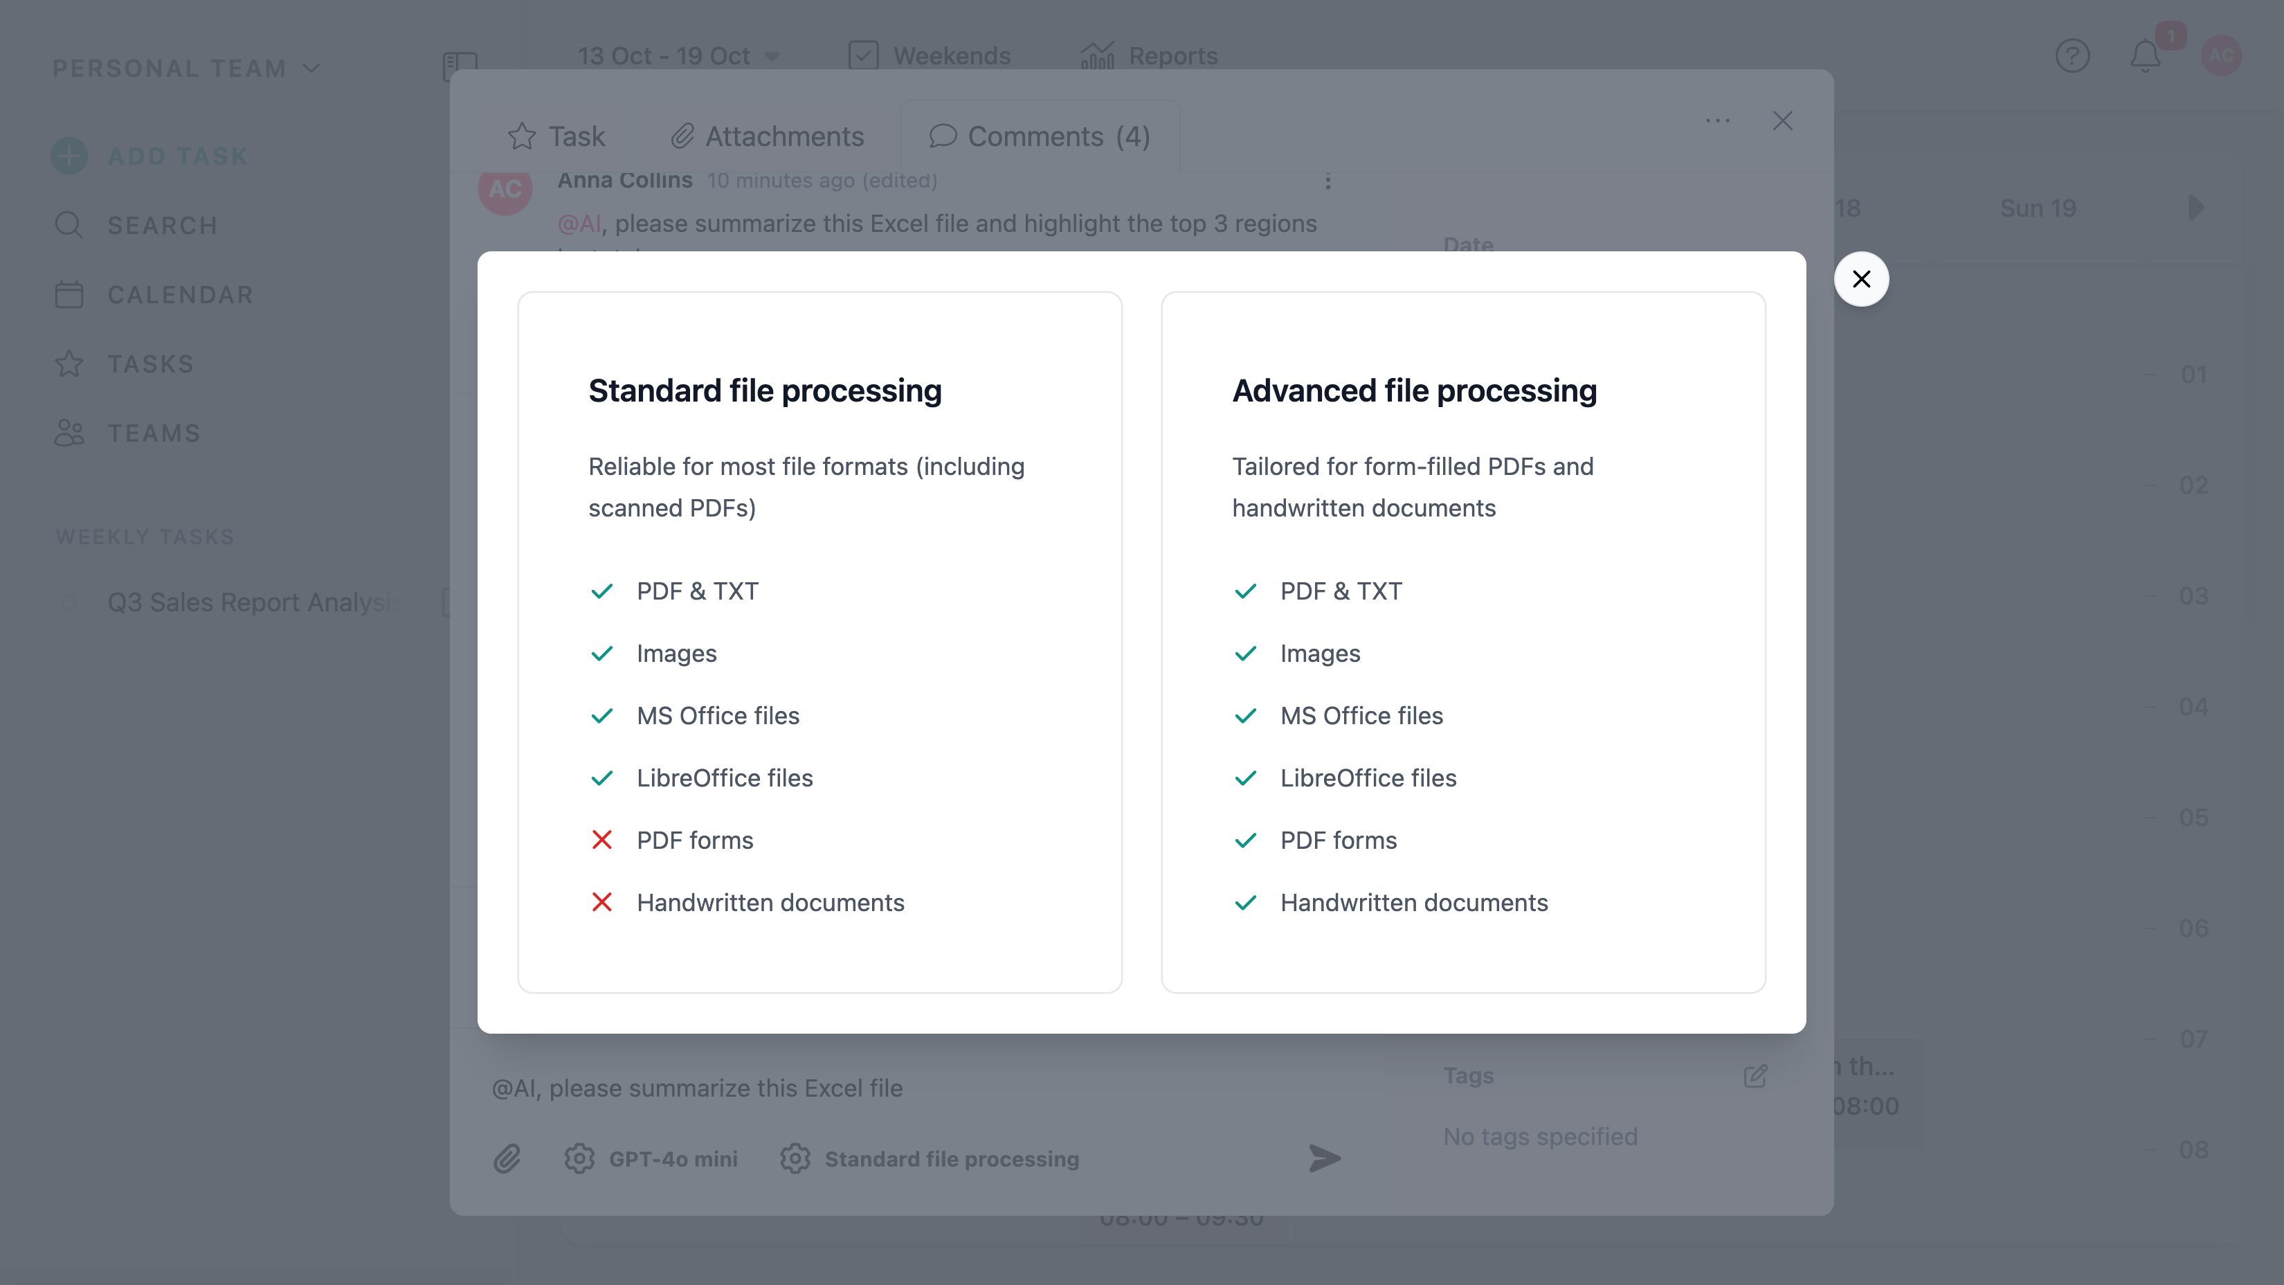Open the Reports link
This screenshot has height=1285, width=2284.
pos(1149,56)
